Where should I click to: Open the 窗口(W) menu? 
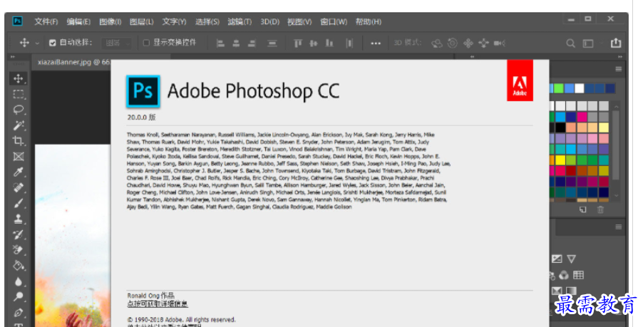click(334, 21)
